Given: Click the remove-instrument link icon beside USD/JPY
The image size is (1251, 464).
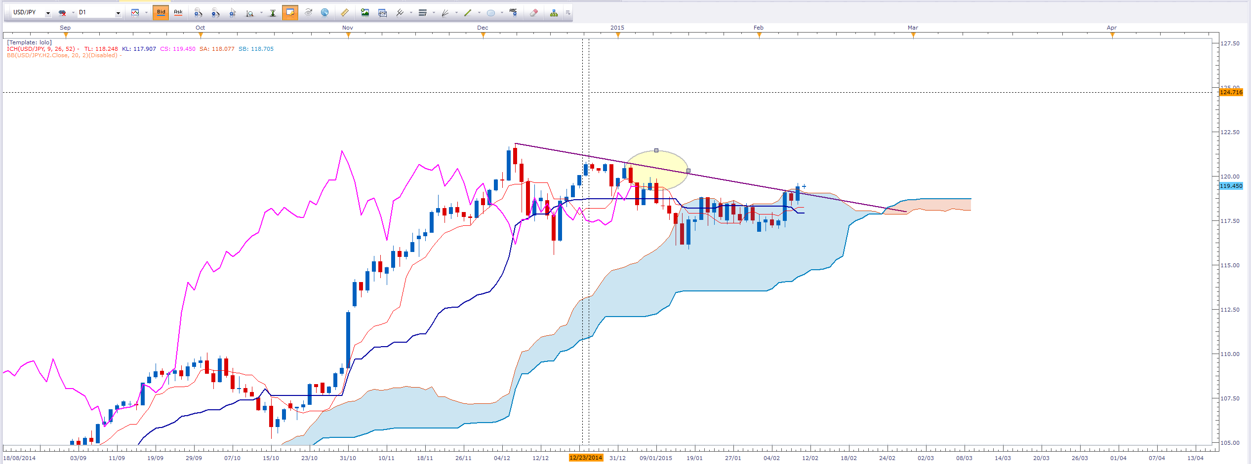Looking at the screenshot, I should click(x=62, y=13).
